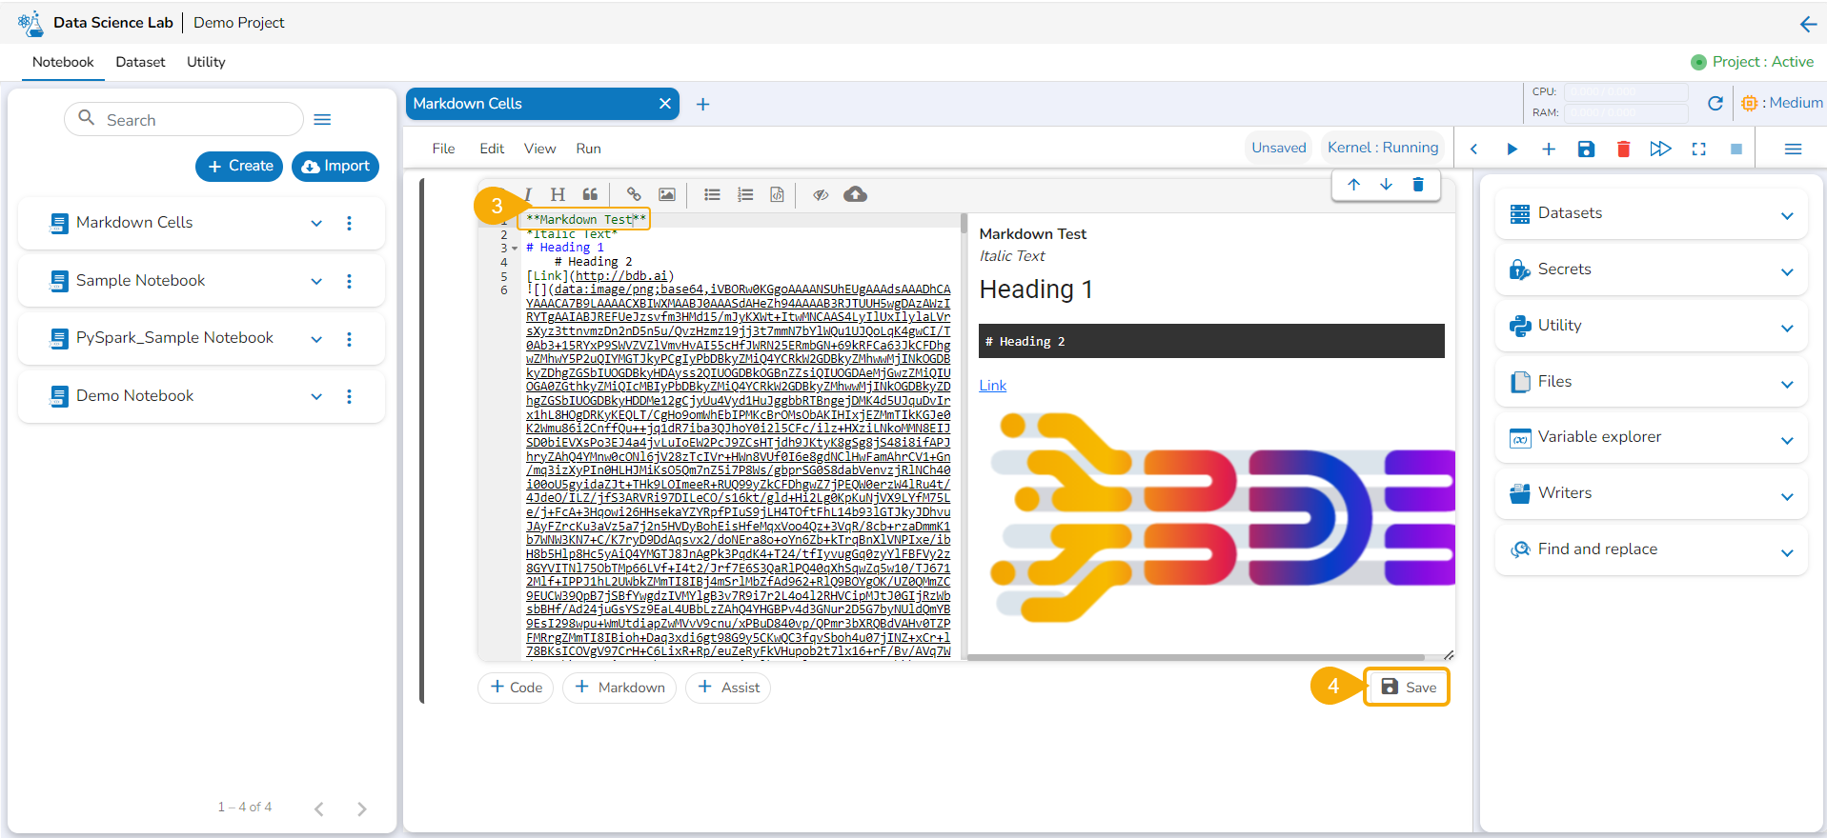Open a new notebook tab with plus

[702, 104]
